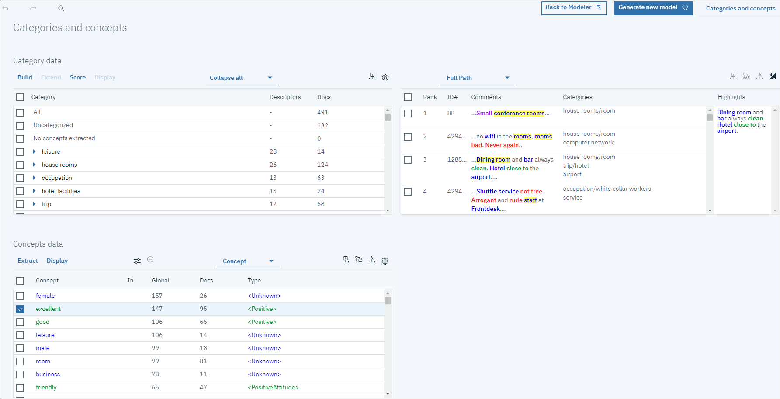Switch to Categories and concepts tab
The width and height of the screenshot is (780, 399).
pos(740,8)
